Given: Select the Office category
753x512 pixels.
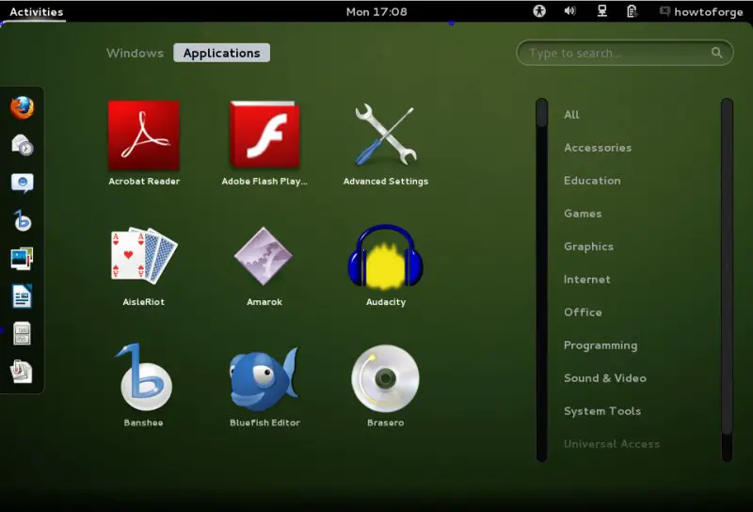Looking at the screenshot, I should 583,312.
